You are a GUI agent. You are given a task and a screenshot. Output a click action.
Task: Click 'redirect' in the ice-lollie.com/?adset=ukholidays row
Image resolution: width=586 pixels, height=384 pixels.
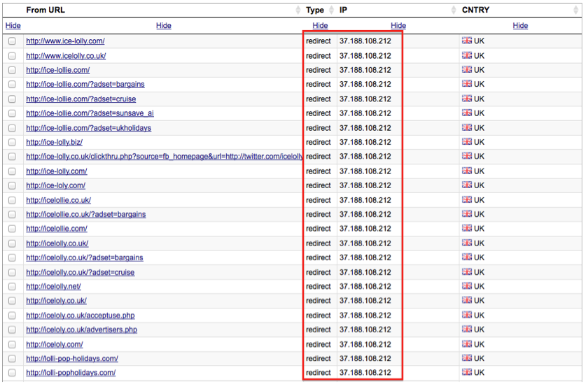(318, 128)
